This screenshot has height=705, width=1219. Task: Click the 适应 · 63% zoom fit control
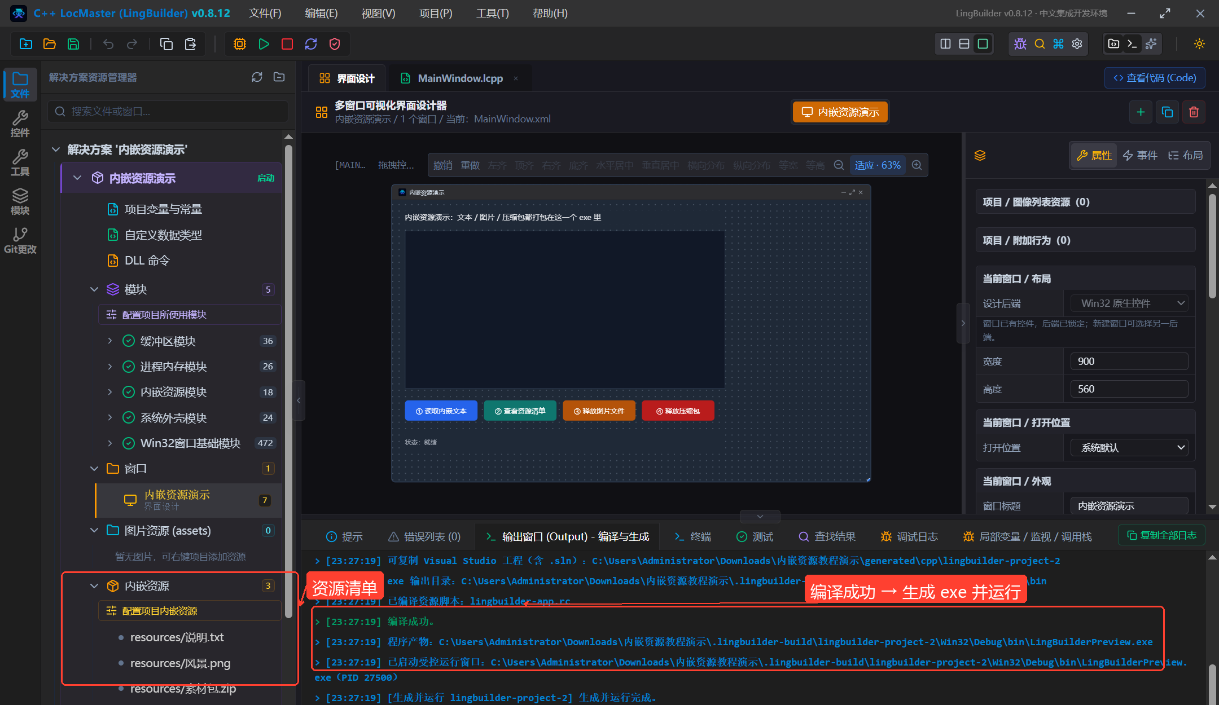pyautogui.click(x=878, y=165)
